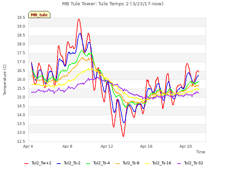Select the red Tul2_Tw+2 legend swatch
227x170 pixels.
[26, 164]
